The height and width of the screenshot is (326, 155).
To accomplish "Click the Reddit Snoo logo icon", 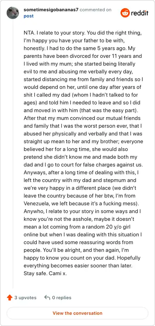I will (x=125, y=13).
